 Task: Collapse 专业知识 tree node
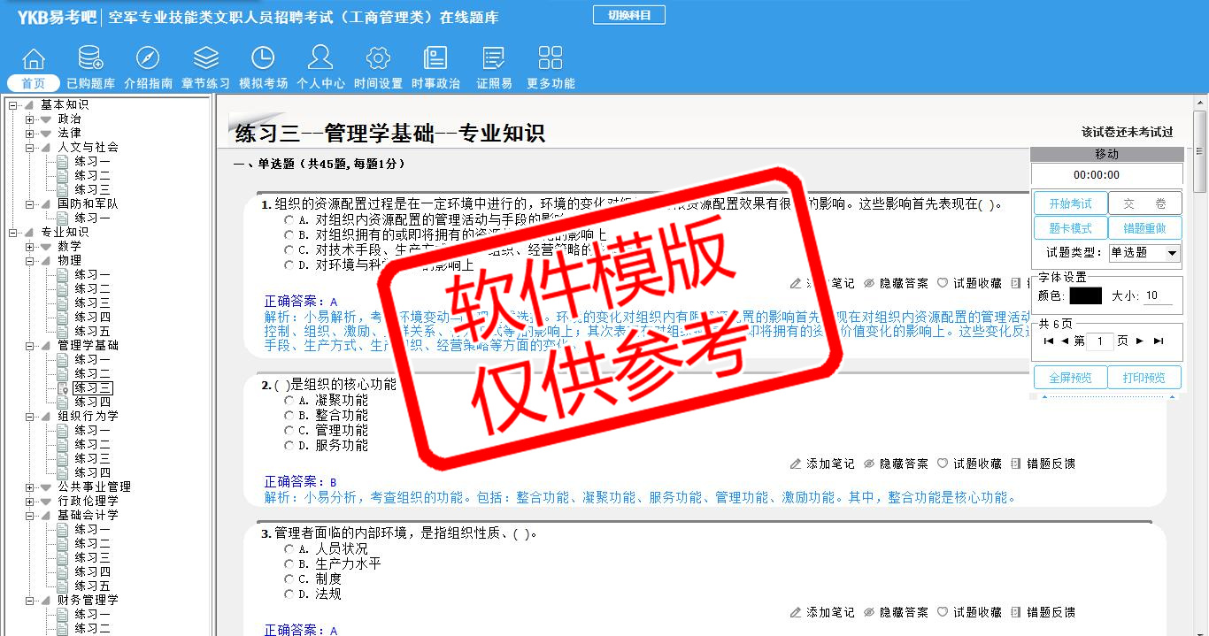12,233
